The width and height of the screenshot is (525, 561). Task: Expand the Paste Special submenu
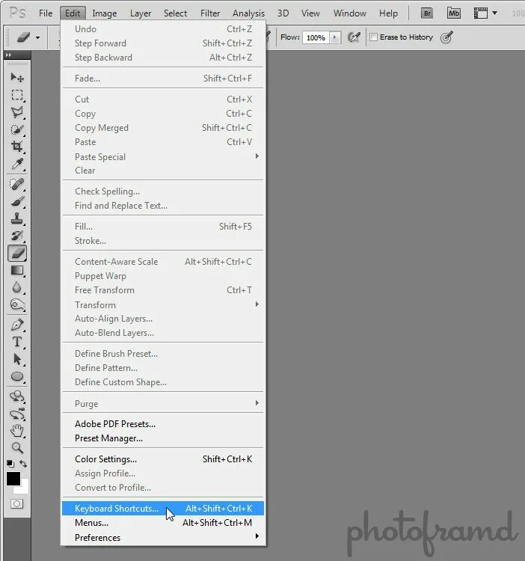click(163, 157)
